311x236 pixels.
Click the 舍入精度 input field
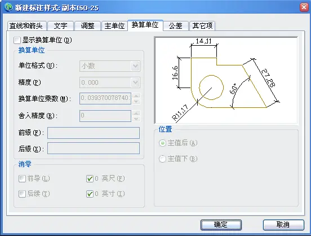pyautogui.click(x=105, y=116)
